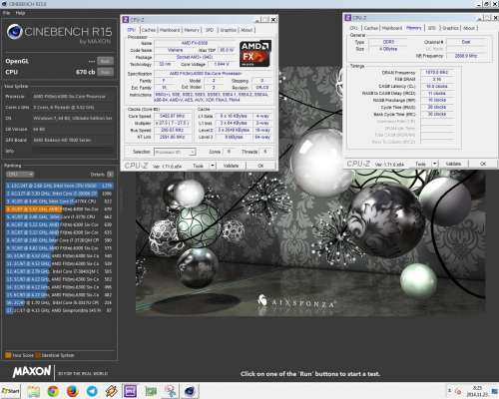Viewport: 499px width, 399px height.
Task: Switch to CPU tab in right CPU-Z window
Action: click(x=353, y=28)
